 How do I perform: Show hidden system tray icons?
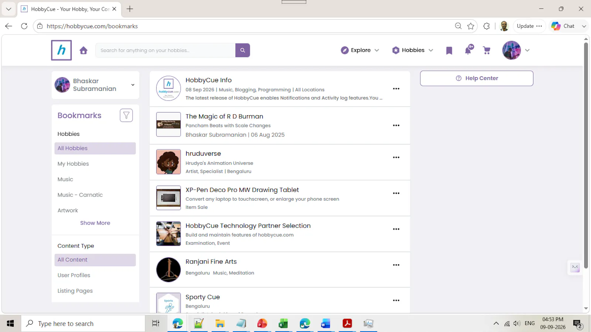pyautogui.click(x=496, y=324)
